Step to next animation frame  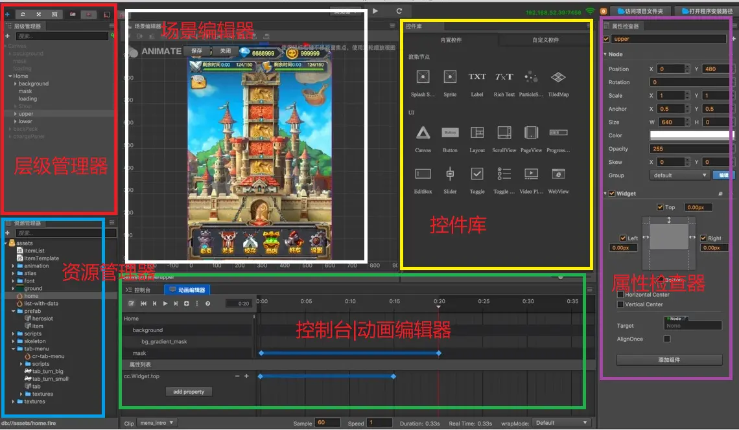coord(176,303)
